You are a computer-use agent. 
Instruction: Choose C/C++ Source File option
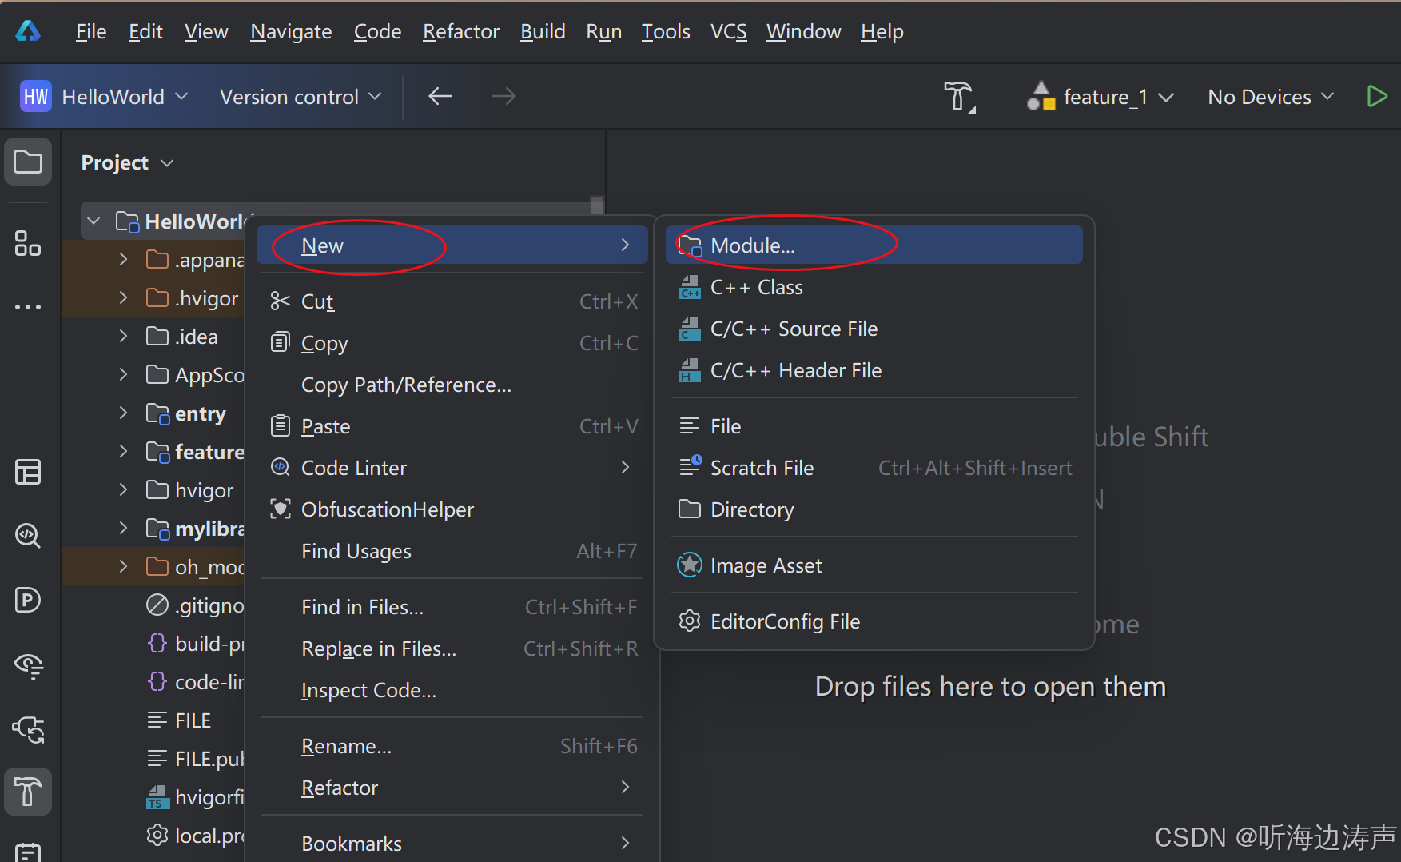click(x=874, y=329)
